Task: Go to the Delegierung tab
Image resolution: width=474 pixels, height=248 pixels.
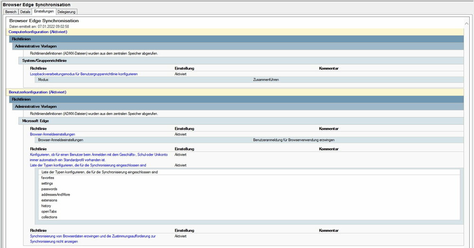Action: (66, 11)
